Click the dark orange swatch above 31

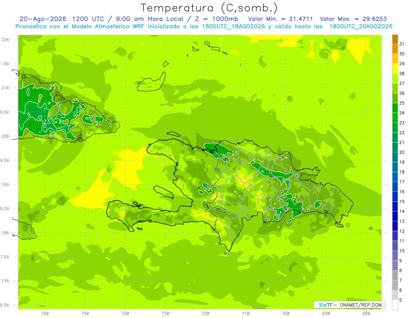395,39
